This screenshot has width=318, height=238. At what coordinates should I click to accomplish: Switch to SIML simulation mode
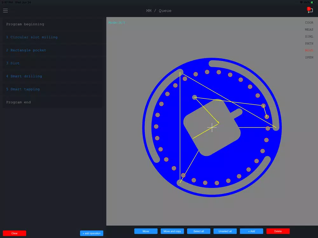coord(309,36)
